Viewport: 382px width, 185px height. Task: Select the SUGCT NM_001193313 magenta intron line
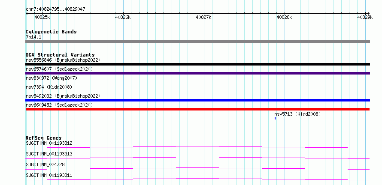197,158
